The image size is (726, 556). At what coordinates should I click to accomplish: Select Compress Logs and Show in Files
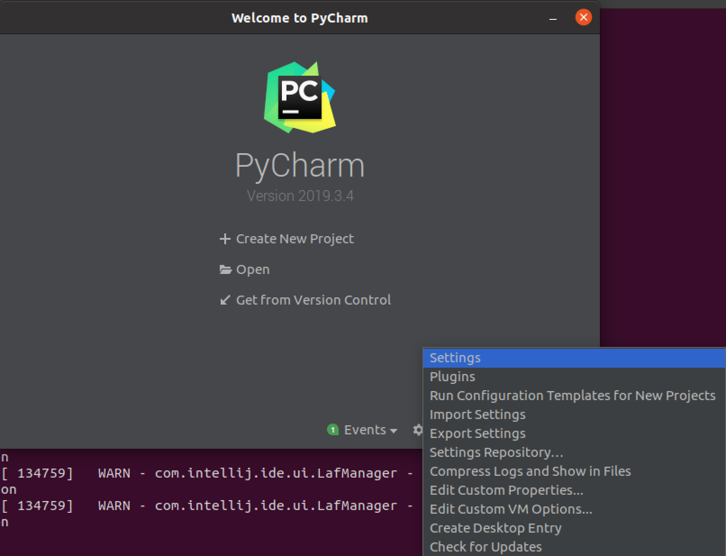coord(530,471)
